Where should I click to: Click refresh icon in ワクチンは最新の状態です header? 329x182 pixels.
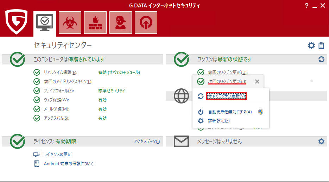(321, 59)
